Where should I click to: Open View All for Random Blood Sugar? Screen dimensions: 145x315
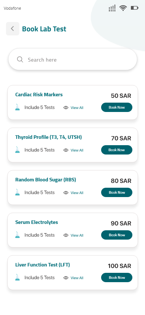click(x=77, y=193)
